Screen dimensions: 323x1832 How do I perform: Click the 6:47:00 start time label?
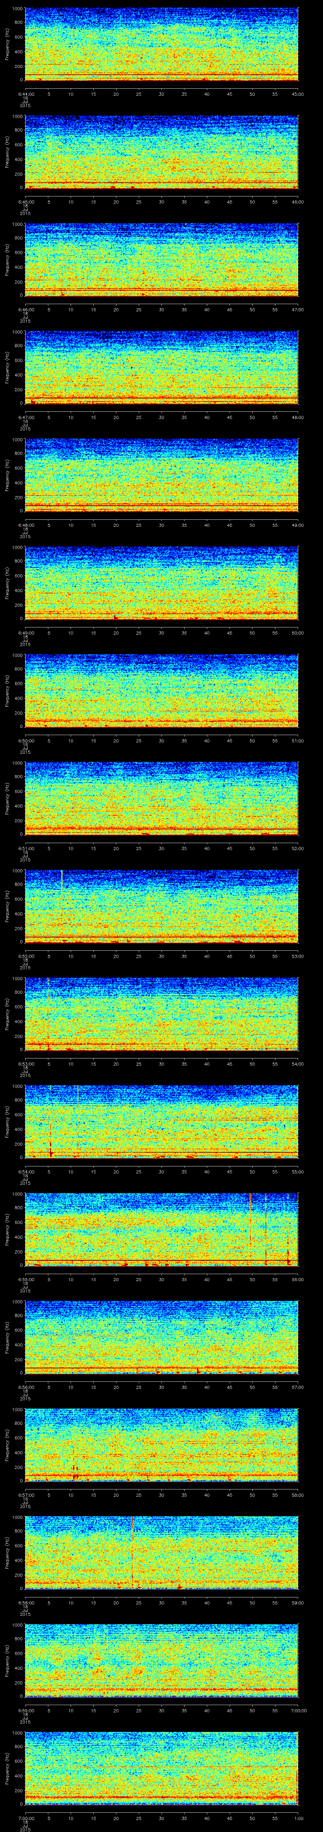(x=26, y=417)
